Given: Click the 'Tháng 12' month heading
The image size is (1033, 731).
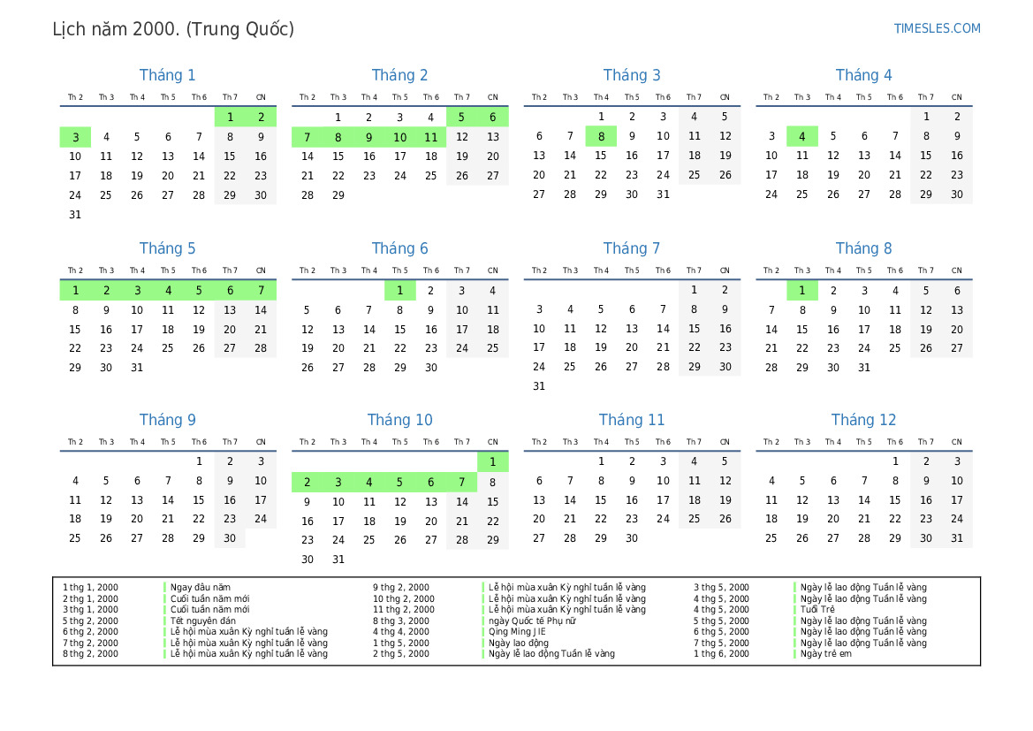Looking at the screenshot, I should tap(863, 420).
